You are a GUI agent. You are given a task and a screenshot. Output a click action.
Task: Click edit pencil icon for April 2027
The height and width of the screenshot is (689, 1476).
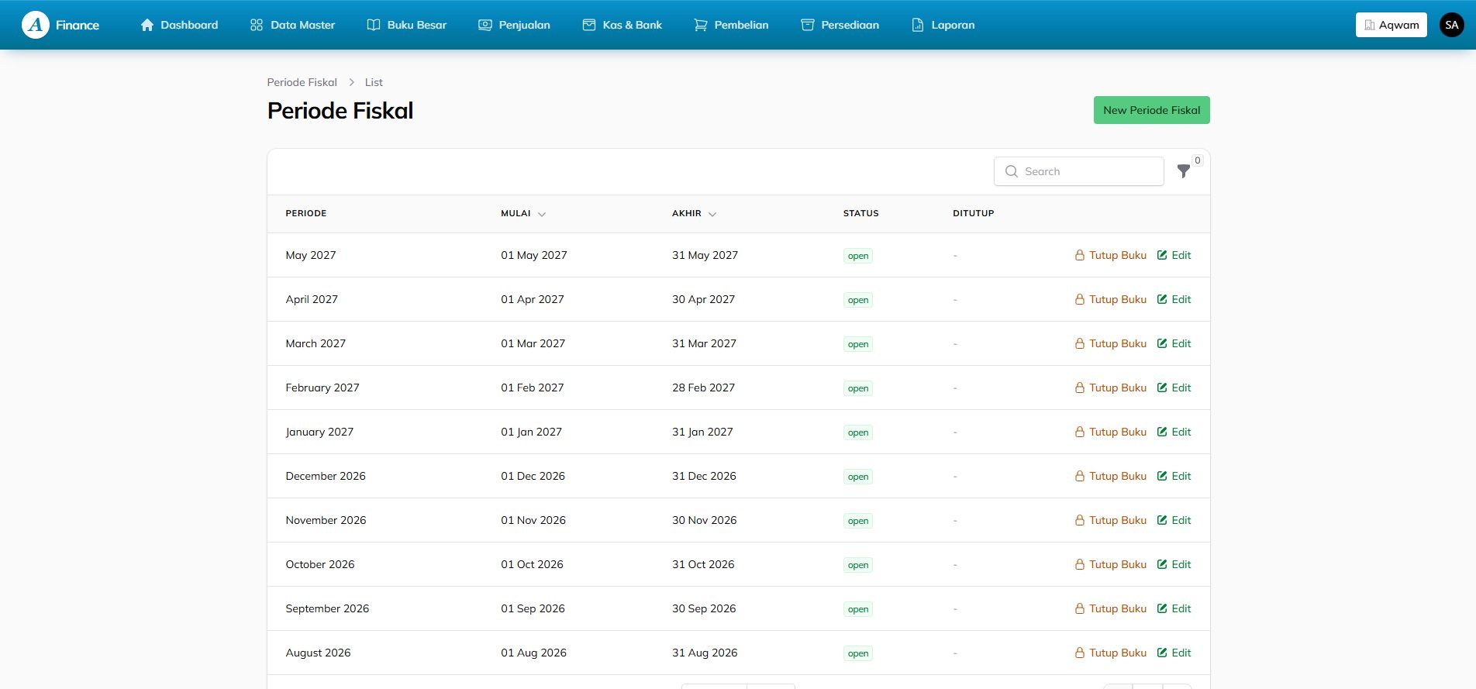1162,299
